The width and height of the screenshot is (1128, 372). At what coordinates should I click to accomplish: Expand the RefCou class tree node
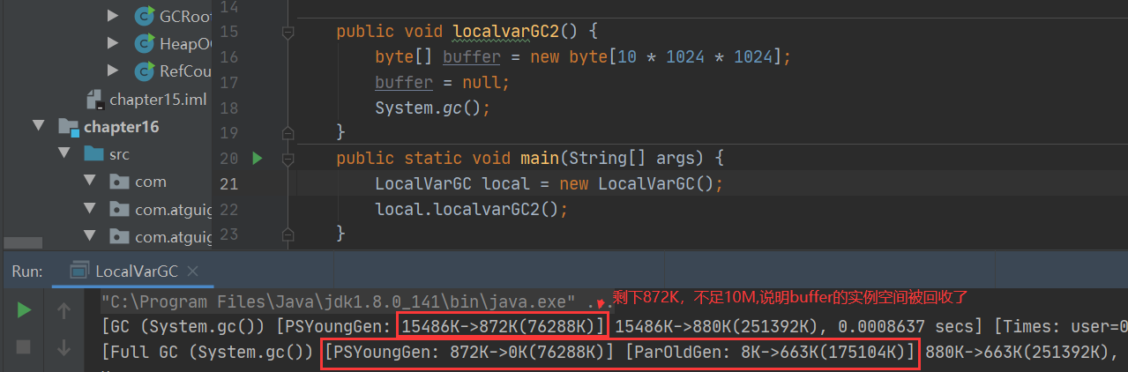click(x=112, y=71)
